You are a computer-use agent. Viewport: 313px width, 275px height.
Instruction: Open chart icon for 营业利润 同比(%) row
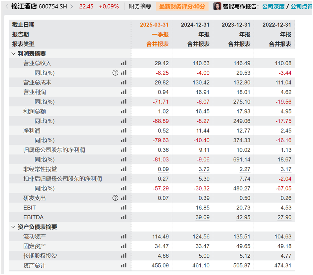pyautogui.click(x=124, y=102)
